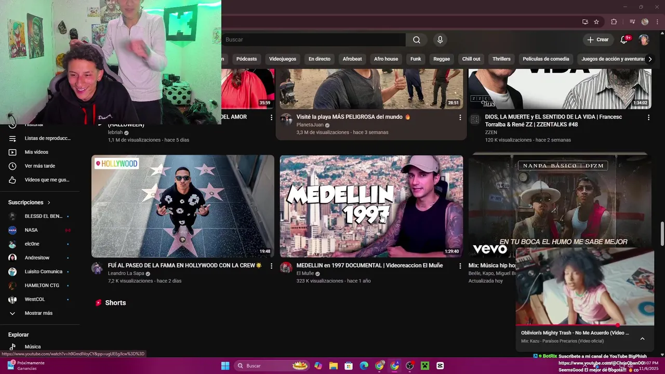Open Chrome profile avatar in toolbar

coord(645,22)
